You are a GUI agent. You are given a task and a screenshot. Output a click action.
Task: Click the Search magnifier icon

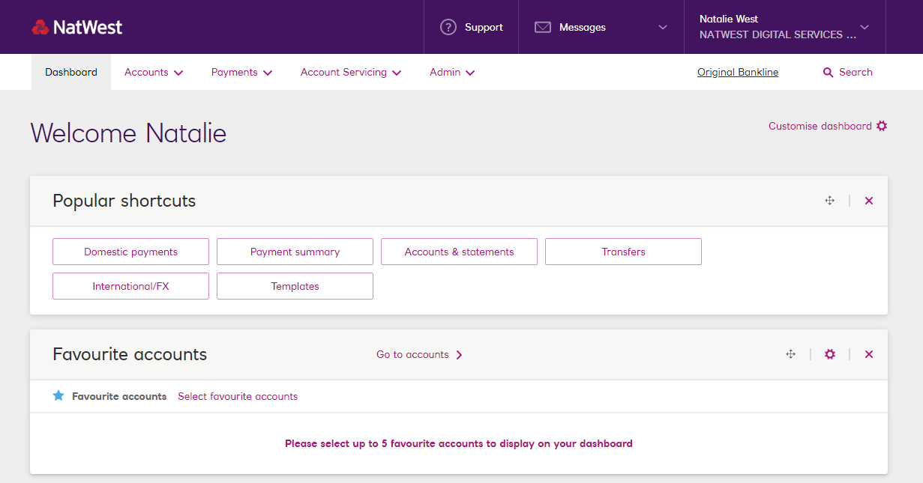tap(827, 72)
